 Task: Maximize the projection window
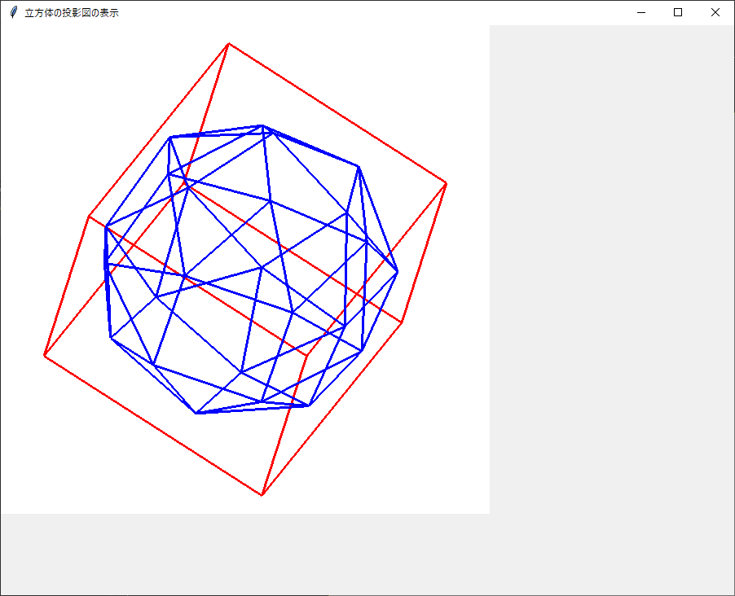point(678,13)
